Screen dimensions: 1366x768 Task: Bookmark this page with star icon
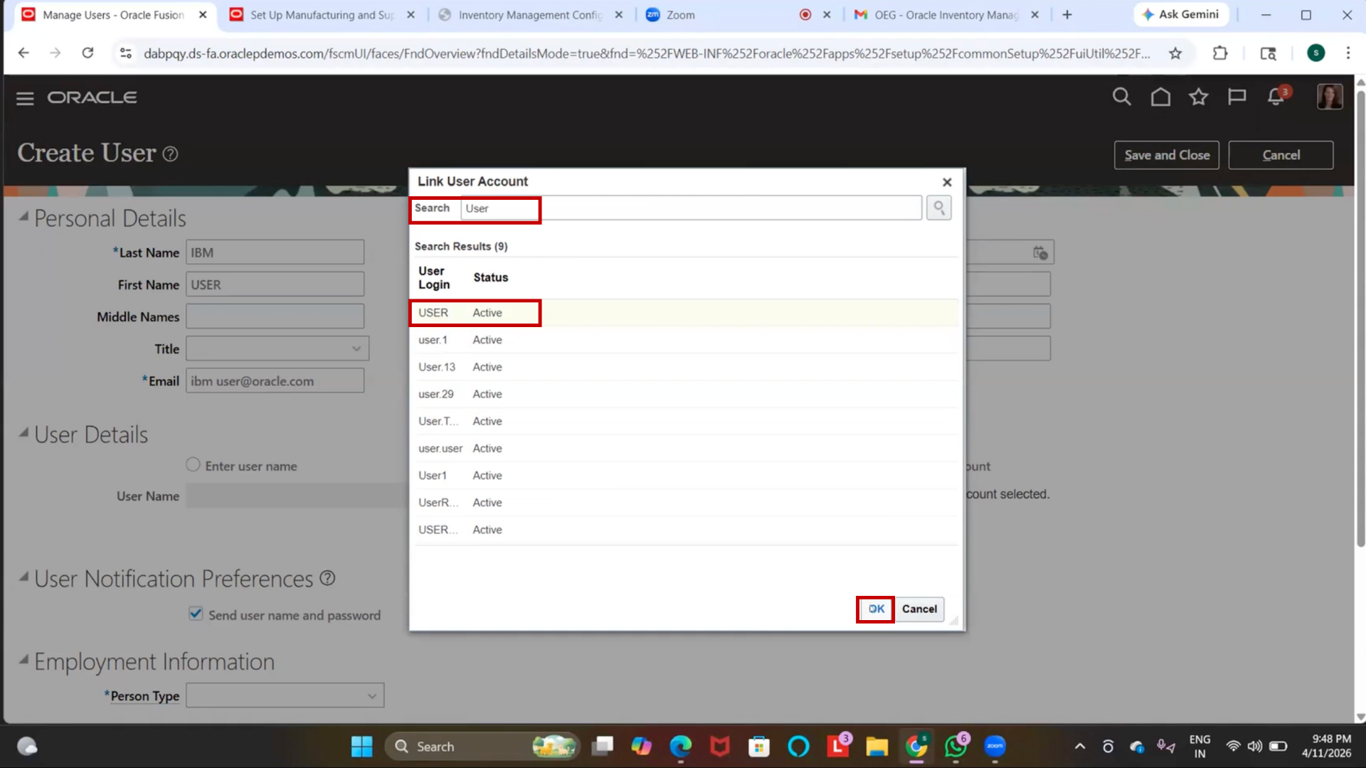click(1175, 53)
